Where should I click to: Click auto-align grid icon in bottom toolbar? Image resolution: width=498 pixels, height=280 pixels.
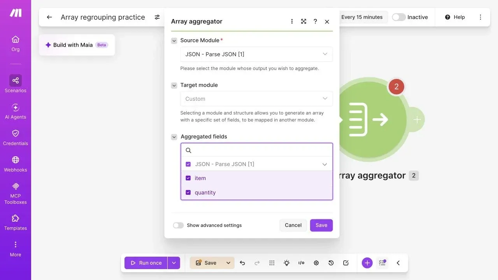272,263
